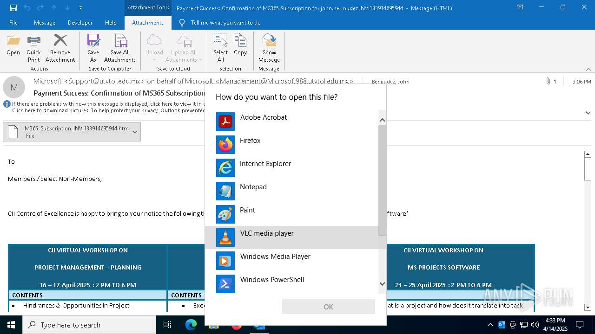The width and height of the screenshot is (595, 334).
Task: Switch to the Developer tab
Action: pyautogui.click(x=80, y=22)
